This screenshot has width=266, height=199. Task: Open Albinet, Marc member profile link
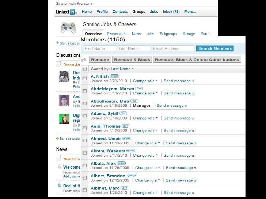105,188
